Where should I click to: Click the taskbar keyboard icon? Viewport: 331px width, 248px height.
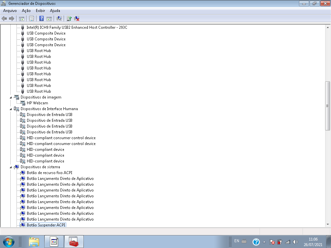pos(244,241)
